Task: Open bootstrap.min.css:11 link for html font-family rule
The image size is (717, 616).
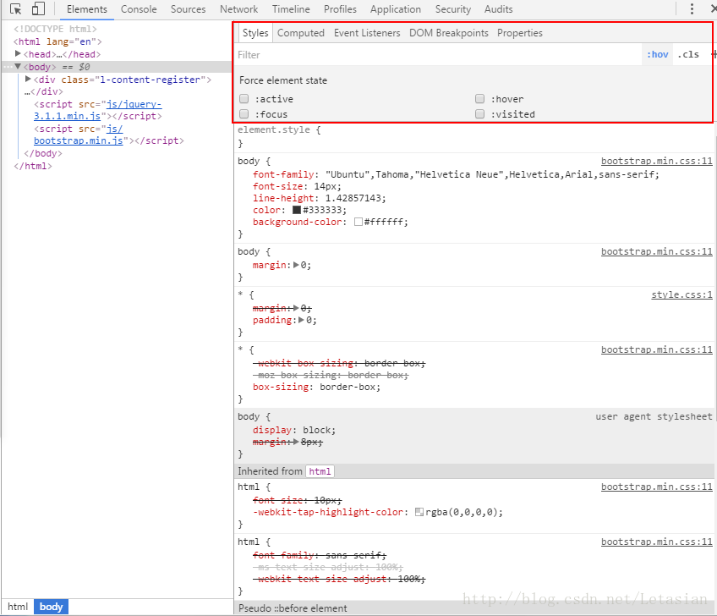Action: click(x=657, y=542)
